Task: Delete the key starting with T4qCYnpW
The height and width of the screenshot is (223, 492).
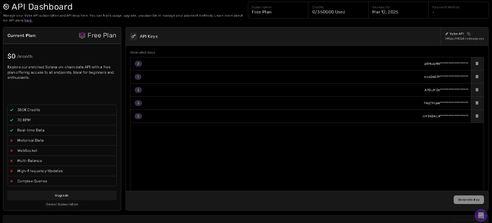Action: (x=477, y=103)
